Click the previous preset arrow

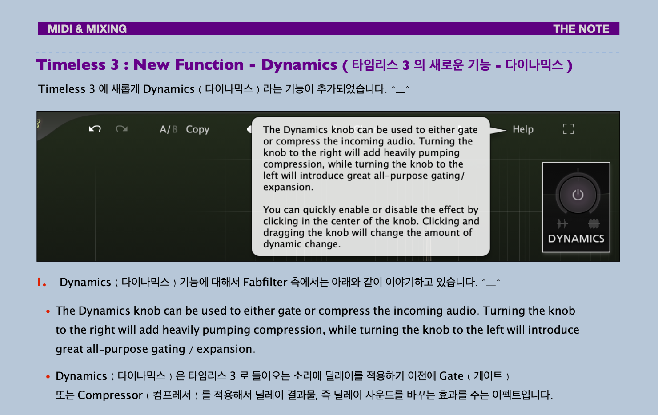249,129
